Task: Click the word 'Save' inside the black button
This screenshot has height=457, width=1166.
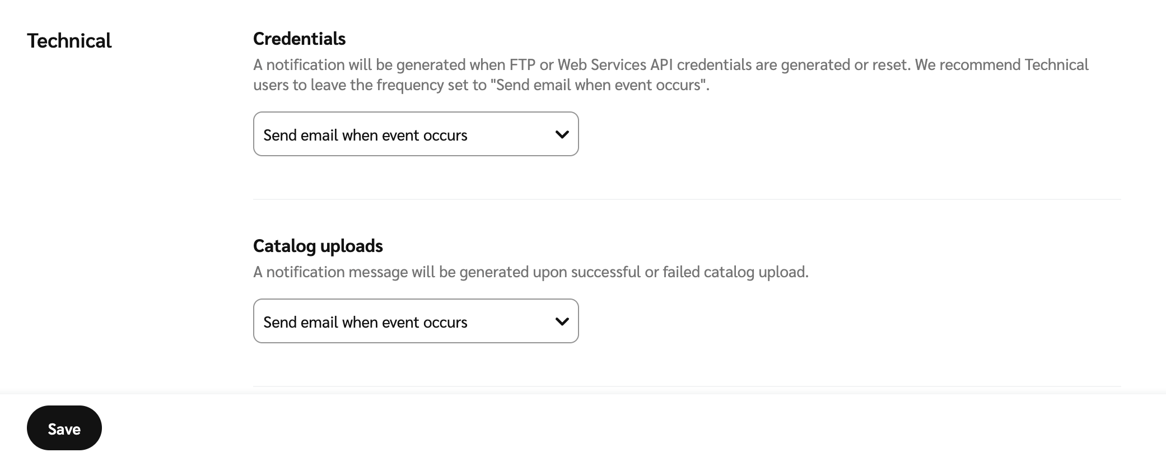Action: pyautogui.click(x=64, y=429)
